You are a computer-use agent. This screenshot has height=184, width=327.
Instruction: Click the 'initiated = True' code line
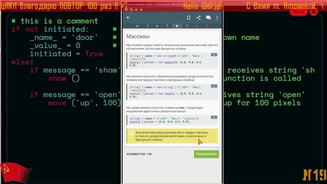pos(66,54)
